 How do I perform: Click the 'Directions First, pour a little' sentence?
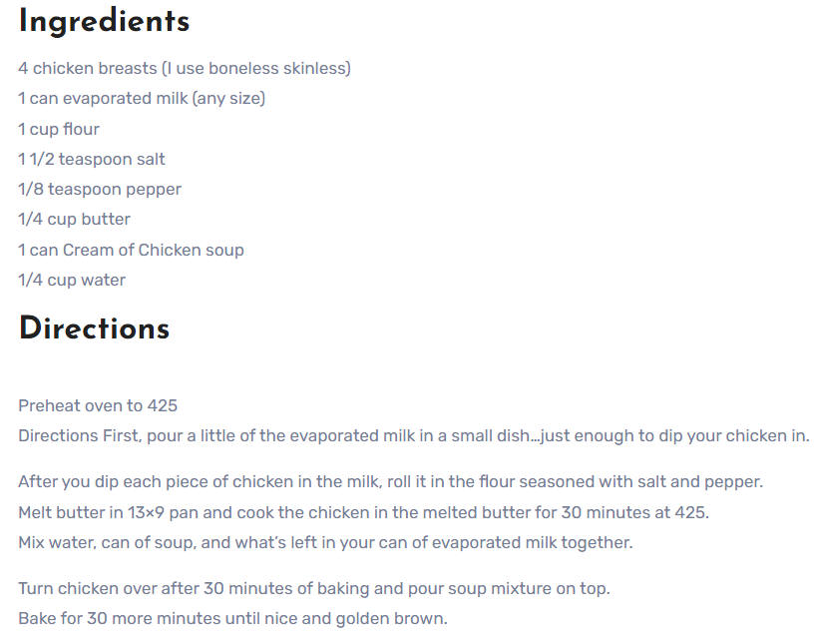[414, 435]
